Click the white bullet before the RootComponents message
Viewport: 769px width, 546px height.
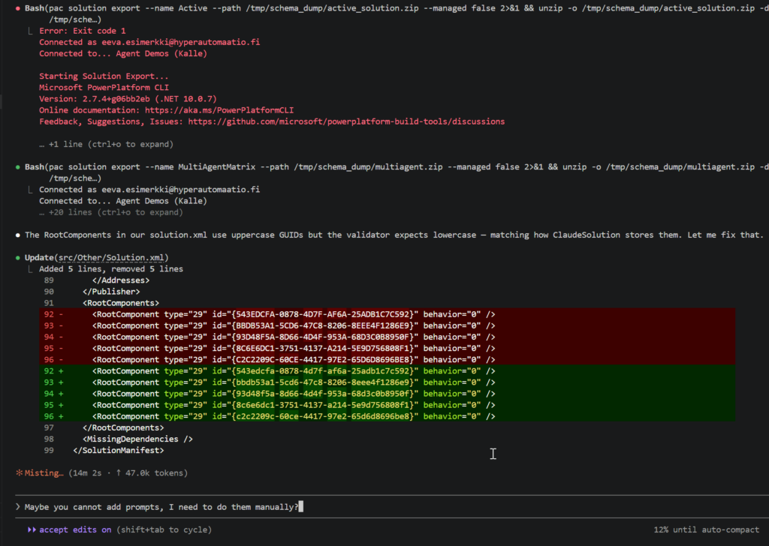click(x=18, y=235)
